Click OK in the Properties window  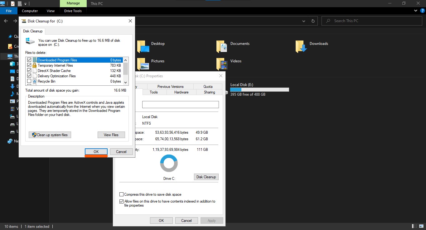point(161,221)
